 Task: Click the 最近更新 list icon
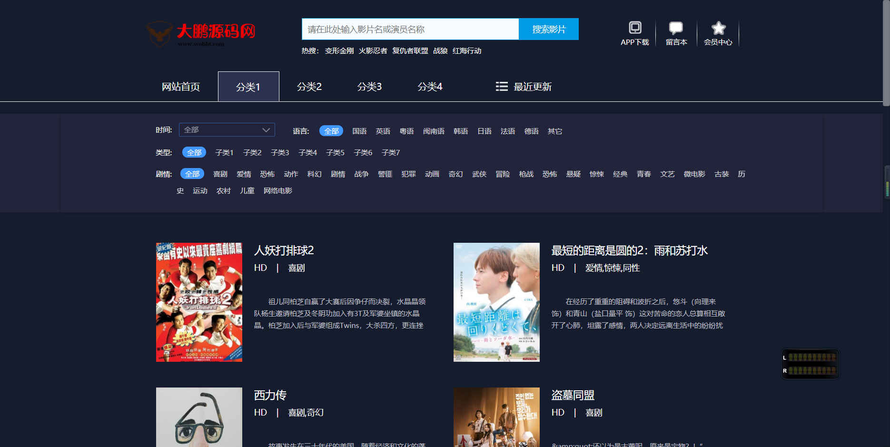[502, 86]
